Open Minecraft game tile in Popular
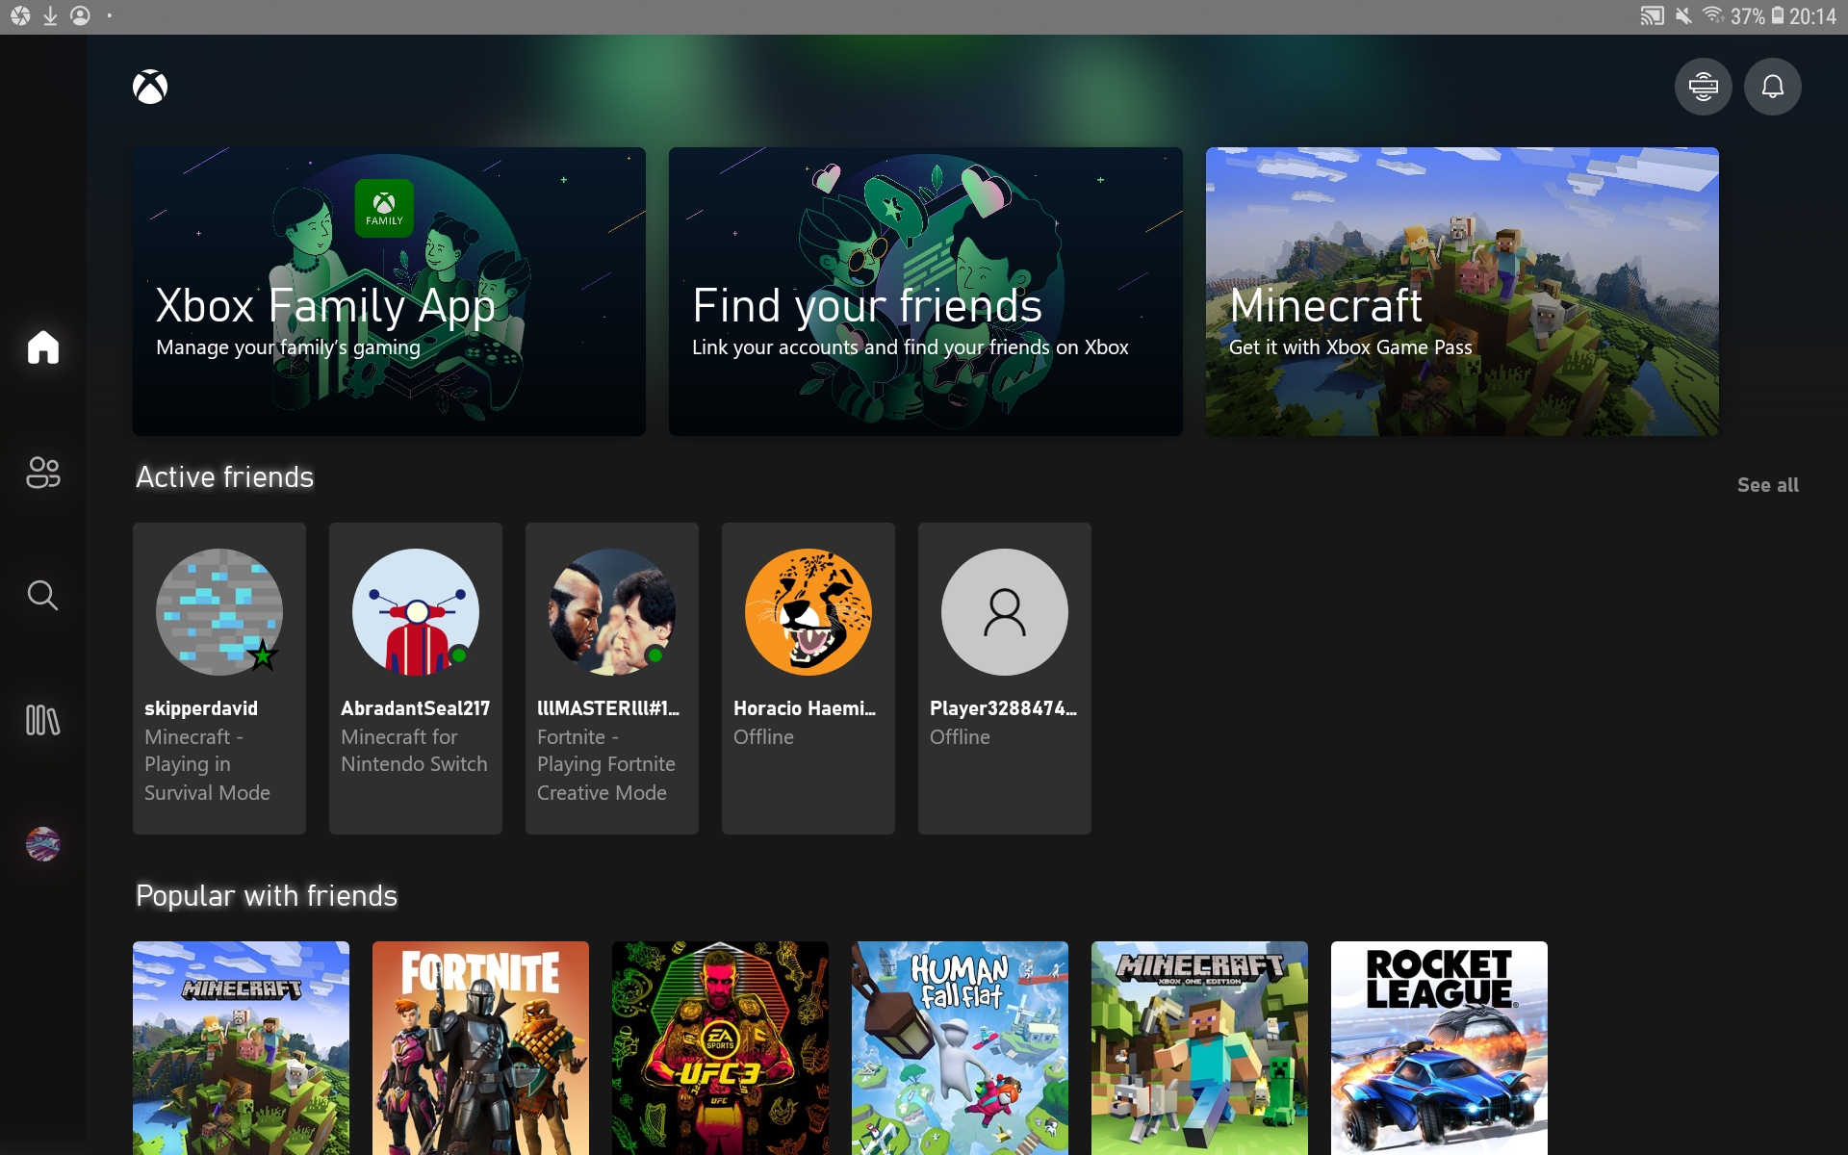Viewport: 1848px width, 1155px height. (241, 1048)
